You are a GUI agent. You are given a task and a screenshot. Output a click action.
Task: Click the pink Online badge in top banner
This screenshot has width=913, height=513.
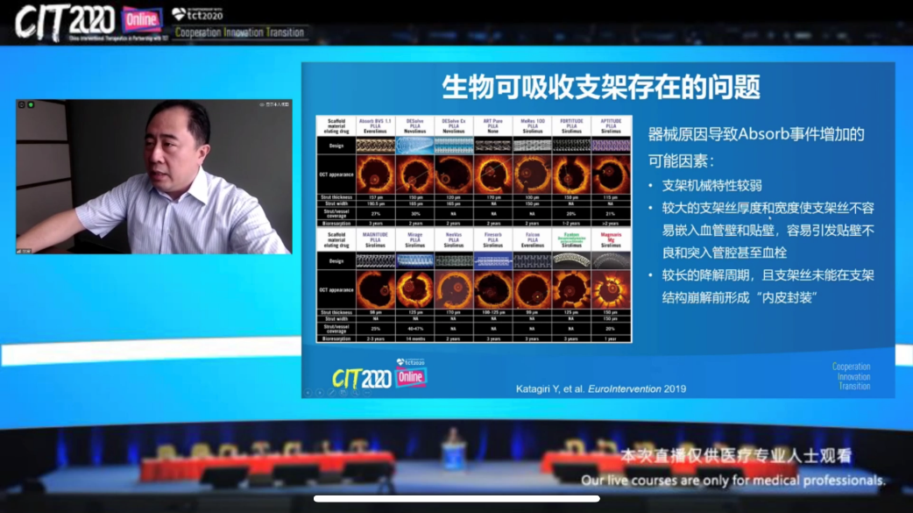[x=142, y=19]
